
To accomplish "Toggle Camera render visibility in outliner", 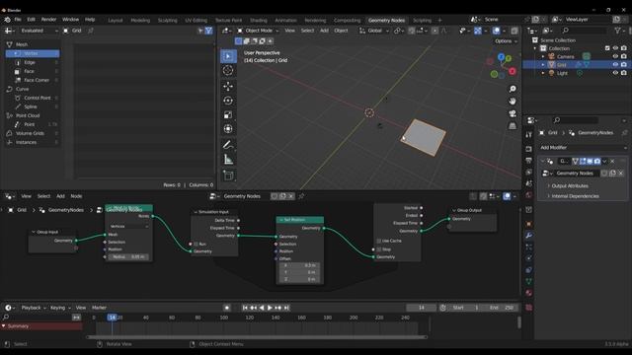I will tap(624, 57).
